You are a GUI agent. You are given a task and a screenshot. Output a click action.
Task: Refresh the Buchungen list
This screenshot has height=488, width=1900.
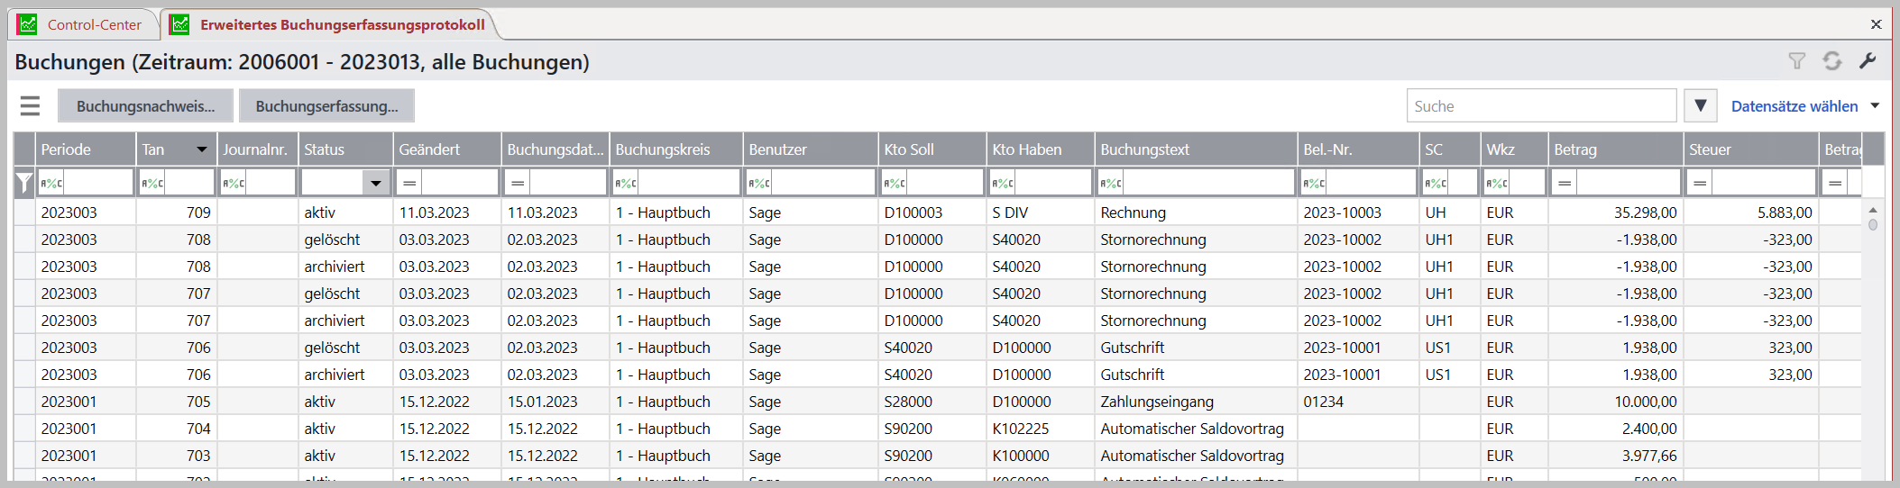click(1831, 61)
